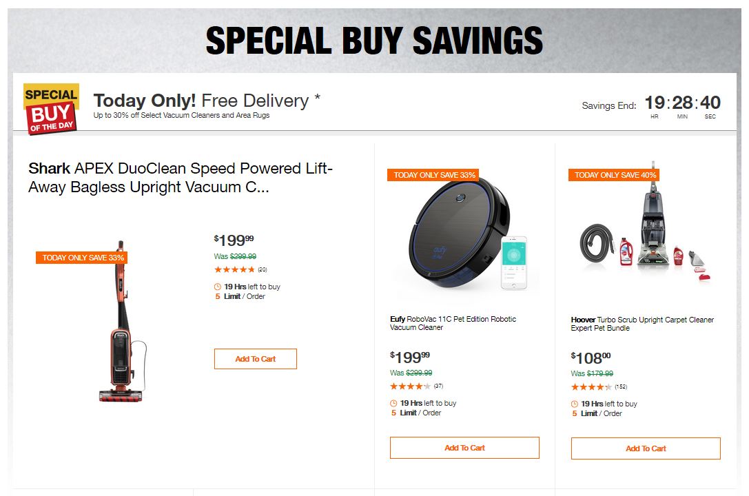Click the Eufy RoboVac star rating

point(410,386)
